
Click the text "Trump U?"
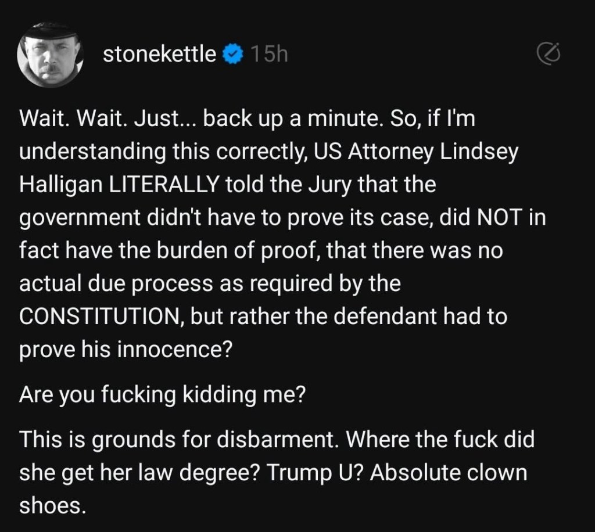click(x=318, y=473)
